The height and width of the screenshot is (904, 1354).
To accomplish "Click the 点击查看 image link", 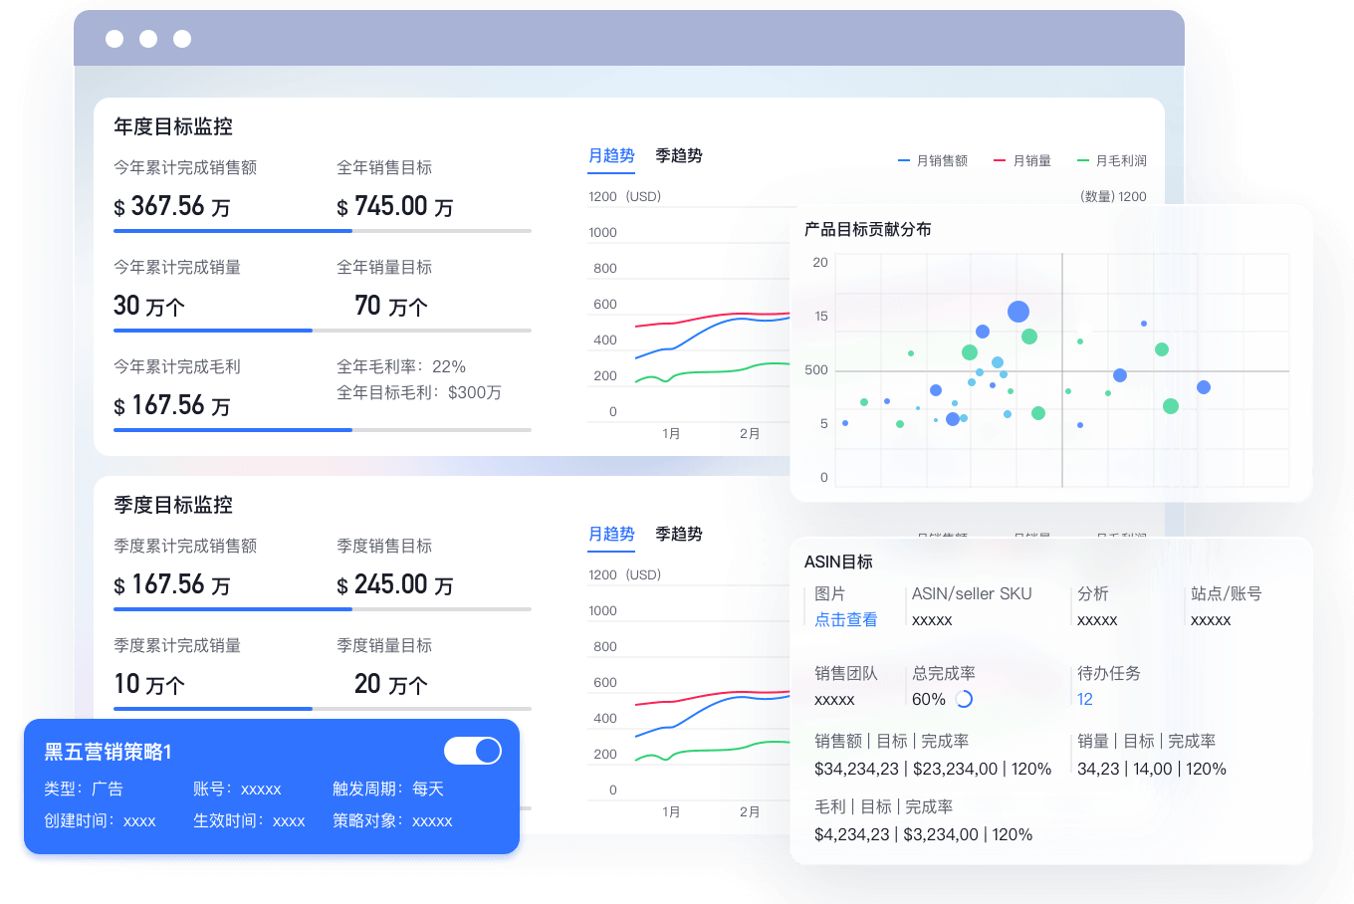I will pos(845,619).
